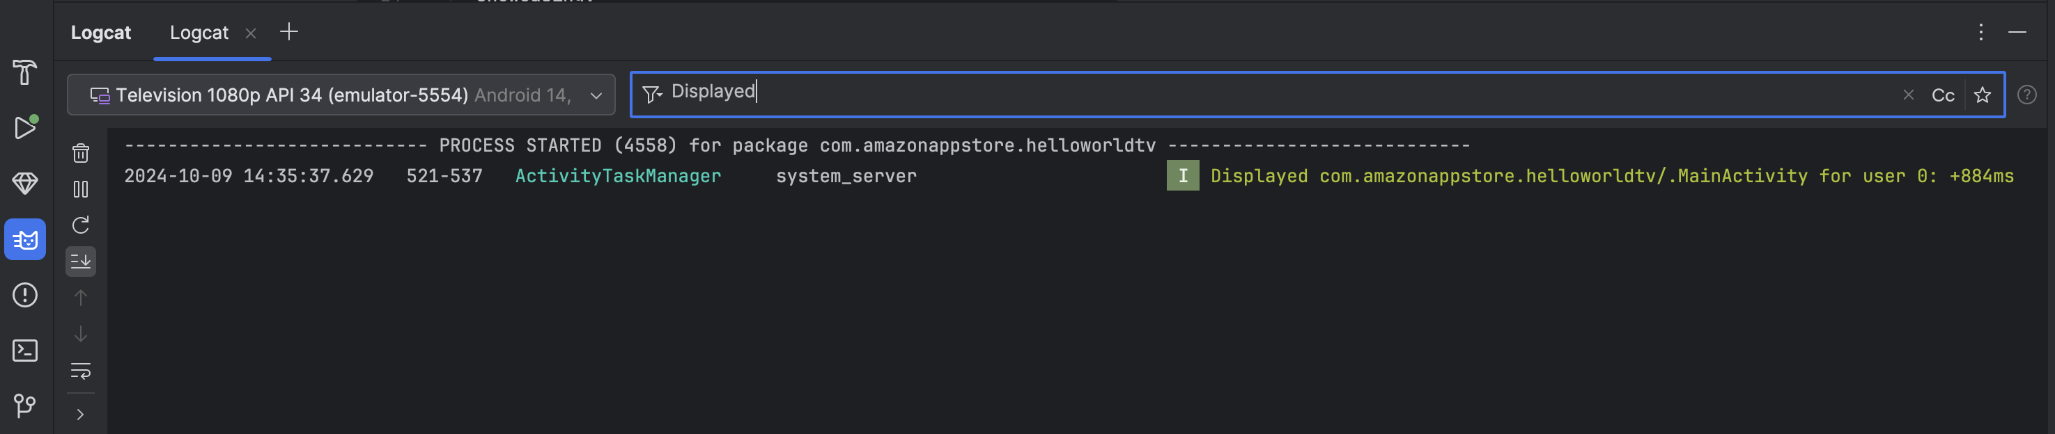
Task: Mark the filter as favorite with the star
Action: click(1982, 95)
